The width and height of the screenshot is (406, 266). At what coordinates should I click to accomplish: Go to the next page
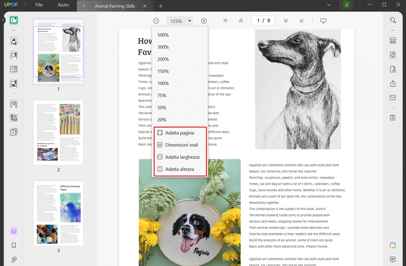click(286, 21)
